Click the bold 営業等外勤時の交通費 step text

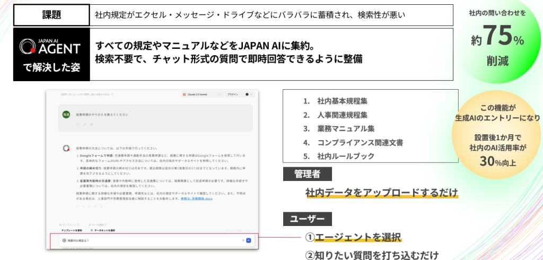pyautogui.click(x=95, y=181)
